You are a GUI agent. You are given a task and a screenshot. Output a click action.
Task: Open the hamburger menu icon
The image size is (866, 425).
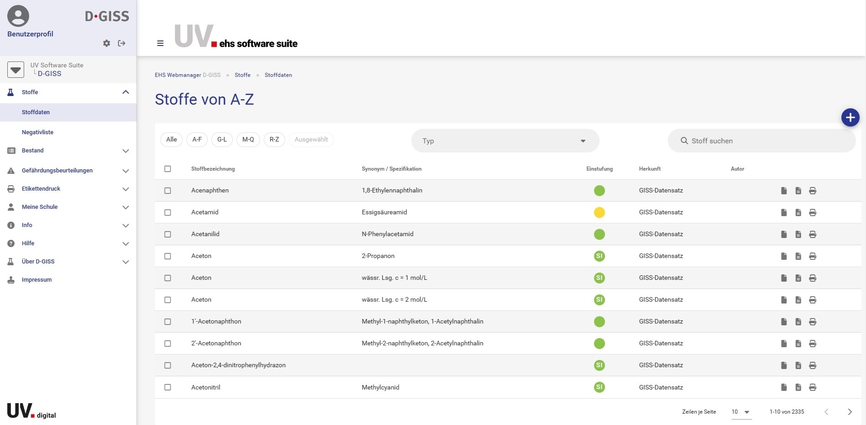[x=160, y=43]
